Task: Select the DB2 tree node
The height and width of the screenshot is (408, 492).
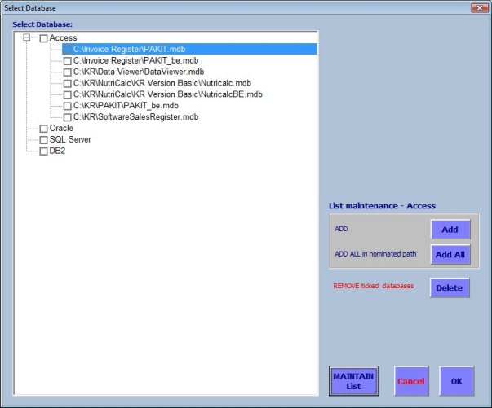Action: tap(57, 151)
